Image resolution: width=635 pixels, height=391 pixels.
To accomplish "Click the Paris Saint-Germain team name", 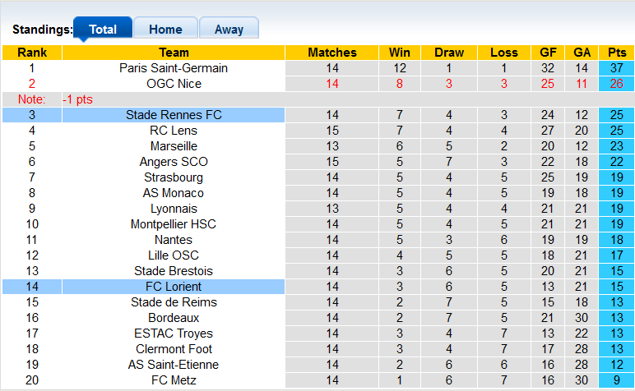I will point(174,68).
